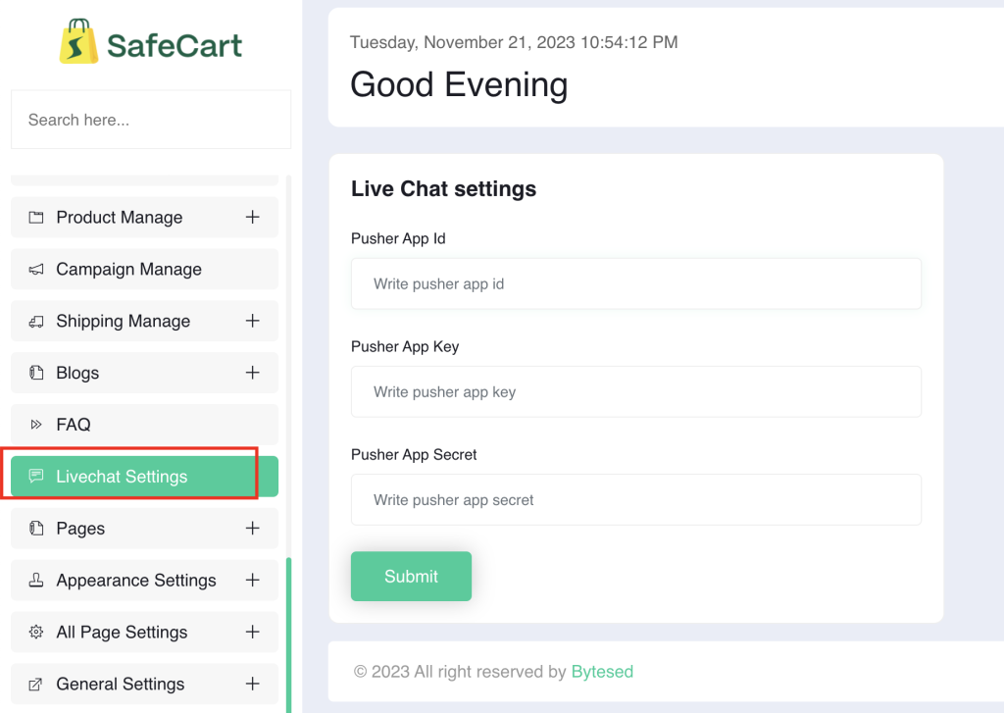Click the SafeCart shopping bag logo

click(78, 41)
